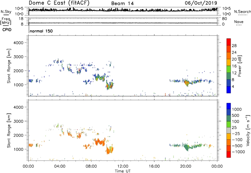Click the "Slant Range [km]" label of the power panel
Screen dimensions: 251x173
(9, 66)
